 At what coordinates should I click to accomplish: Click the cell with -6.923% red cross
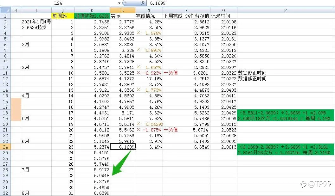point(149,73)
